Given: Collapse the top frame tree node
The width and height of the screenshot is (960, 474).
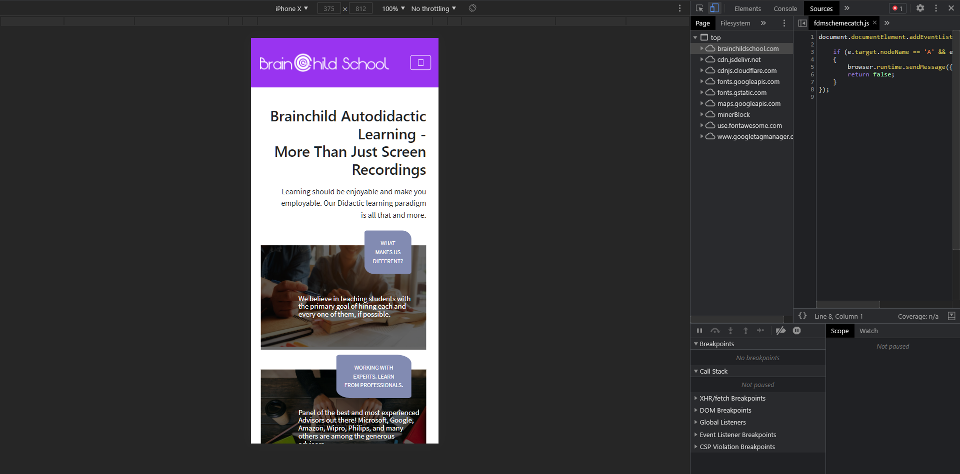Looking at the screenshot, I should (695, 37).
